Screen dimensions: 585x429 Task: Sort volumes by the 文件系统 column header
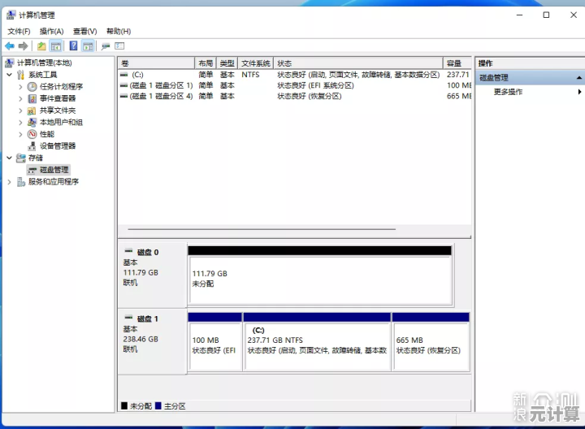point(256,63)
